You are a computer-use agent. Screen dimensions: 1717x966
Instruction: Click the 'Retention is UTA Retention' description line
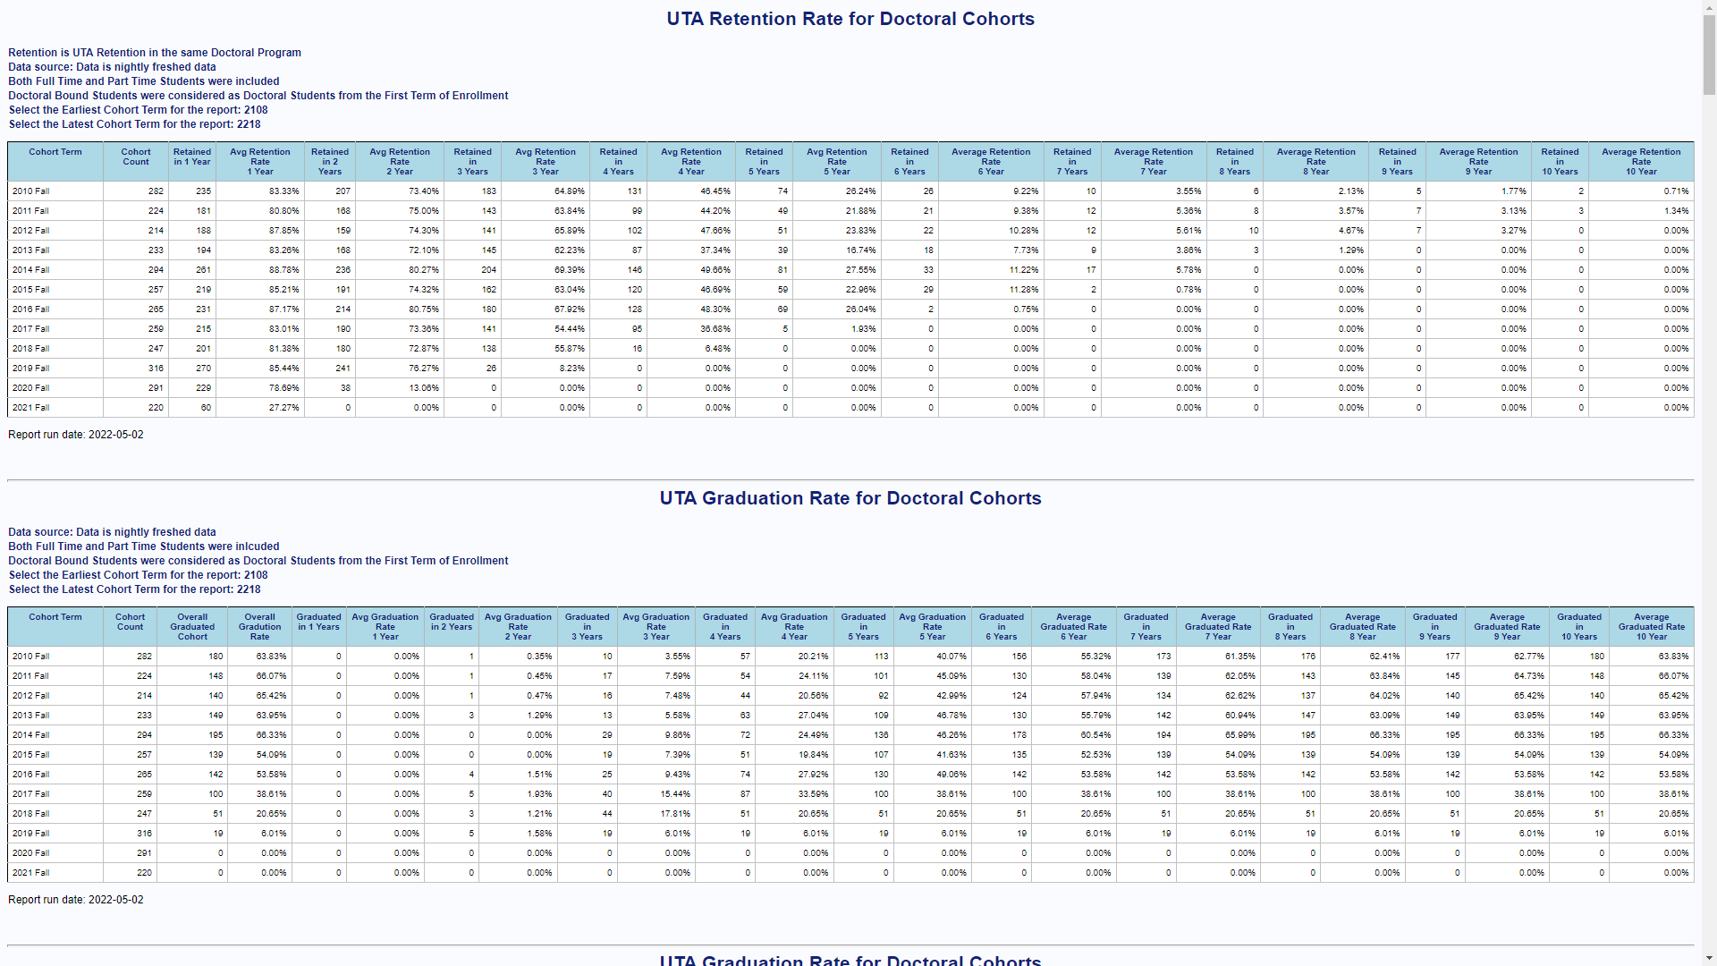click(155, 53)
